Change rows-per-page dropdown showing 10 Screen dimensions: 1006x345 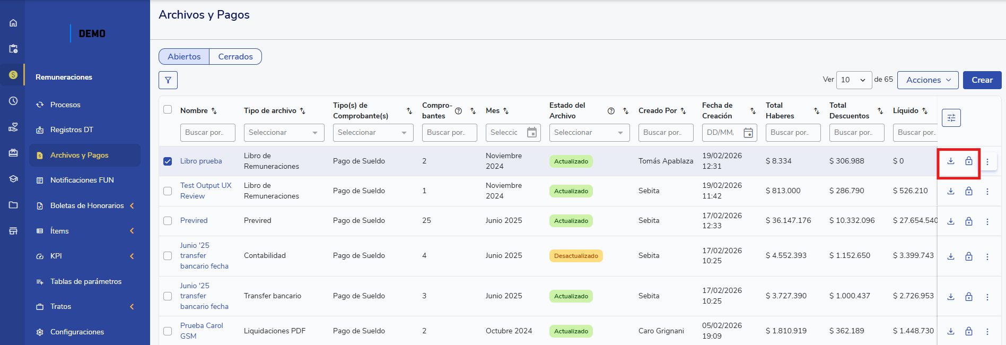click(854, 80)
